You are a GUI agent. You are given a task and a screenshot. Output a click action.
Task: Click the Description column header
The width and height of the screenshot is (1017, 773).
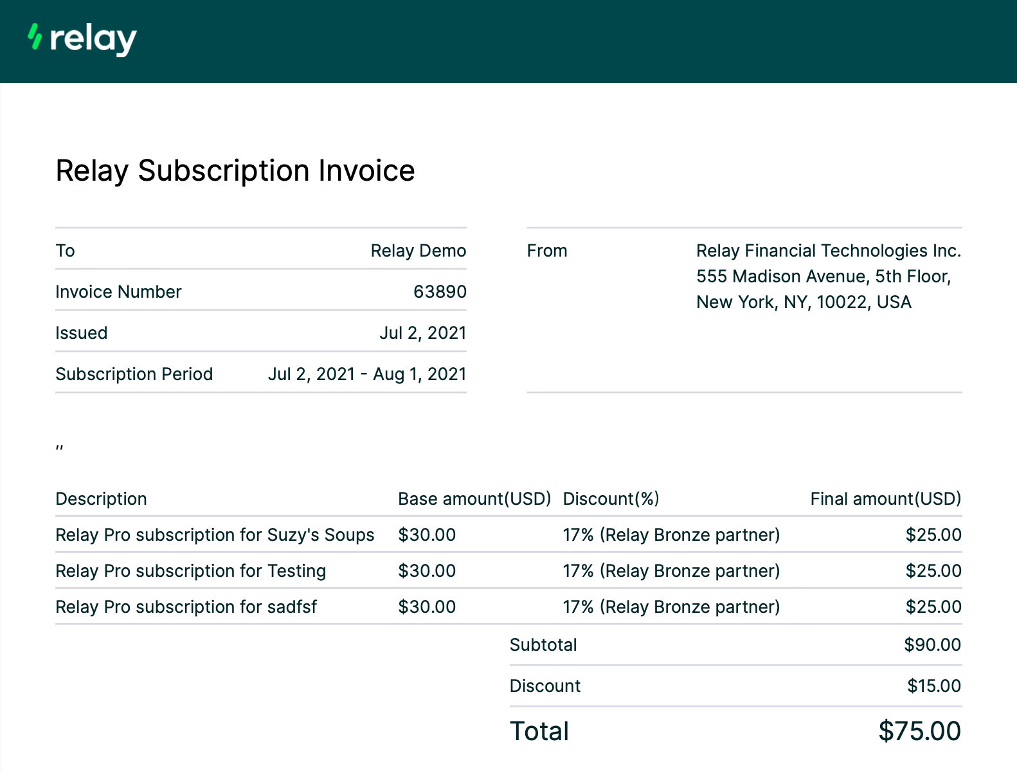(x=101, y=499)
